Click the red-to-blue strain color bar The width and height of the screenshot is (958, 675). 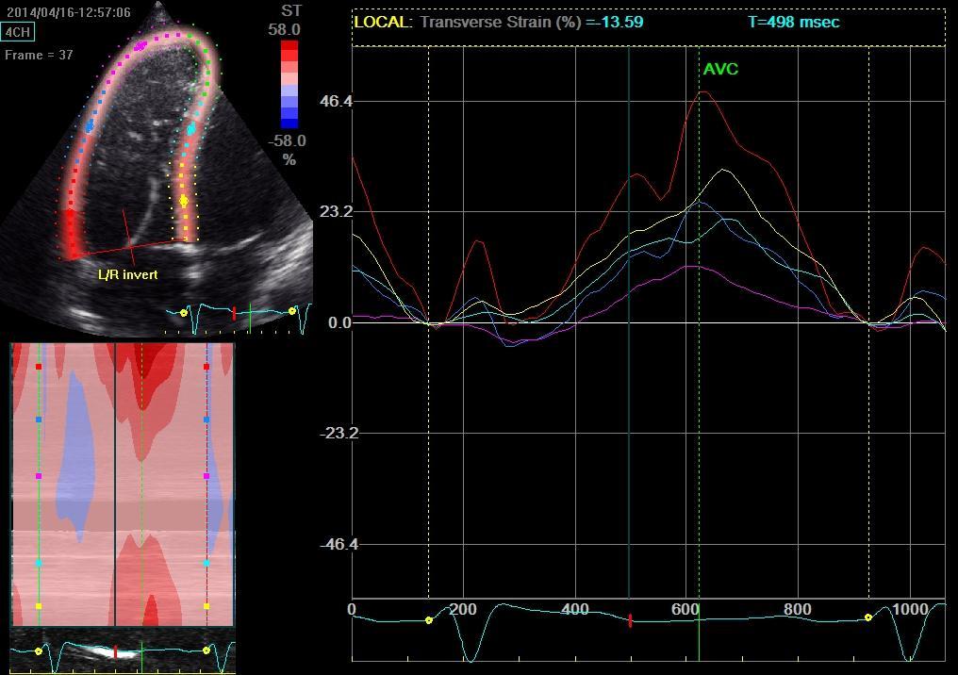coord(289,84)
